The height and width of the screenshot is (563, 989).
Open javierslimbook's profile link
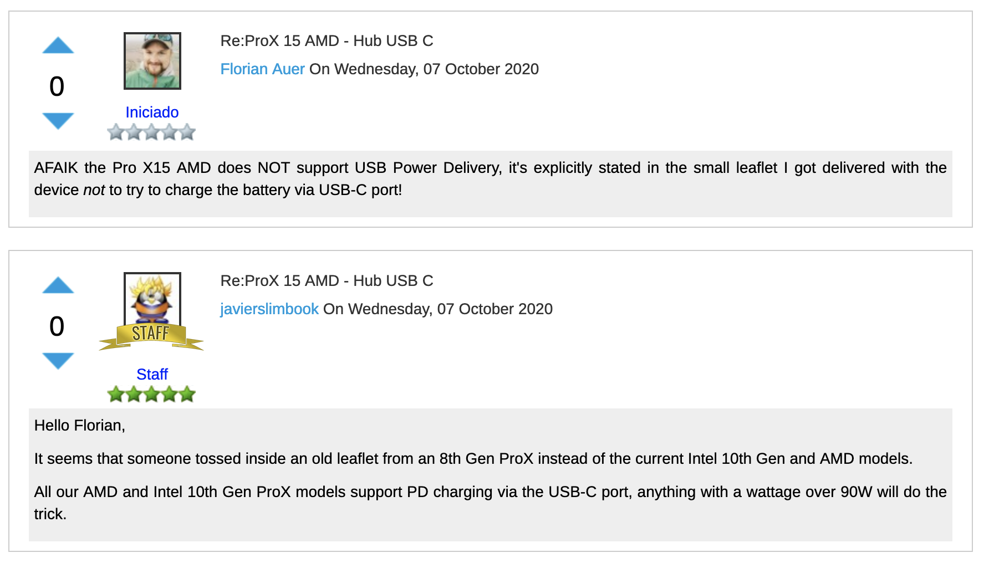(x=269, y=309)
